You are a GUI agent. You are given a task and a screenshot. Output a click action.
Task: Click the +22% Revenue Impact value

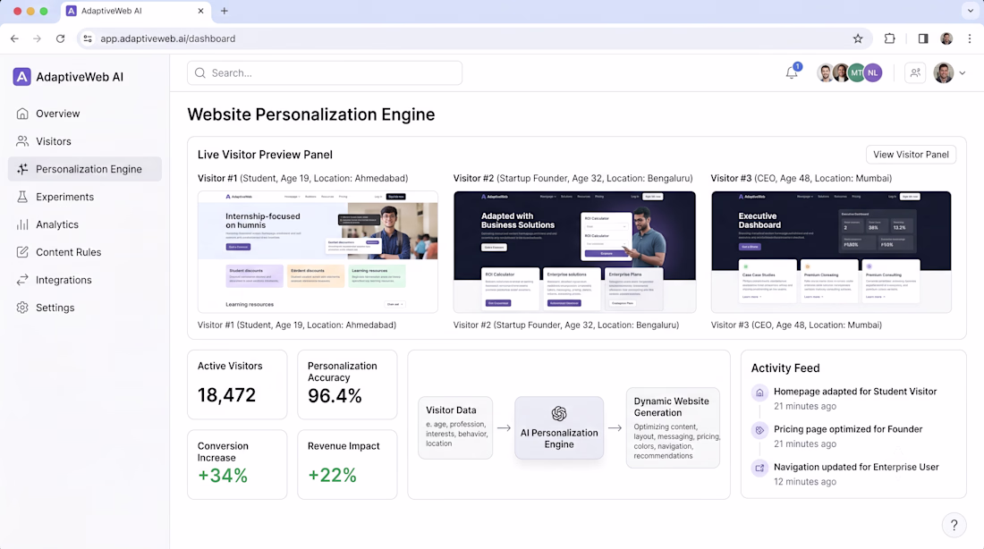coord(332,476)
